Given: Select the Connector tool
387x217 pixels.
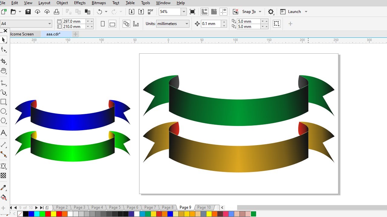Looking at the screenshot, I should pos(4,154).
